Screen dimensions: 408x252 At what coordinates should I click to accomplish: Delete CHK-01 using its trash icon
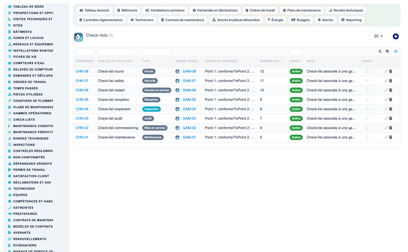[x=391, y=137]
